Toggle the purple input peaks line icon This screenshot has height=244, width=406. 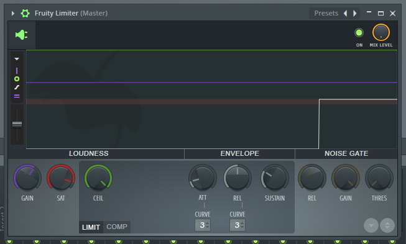tap(17, 71)
